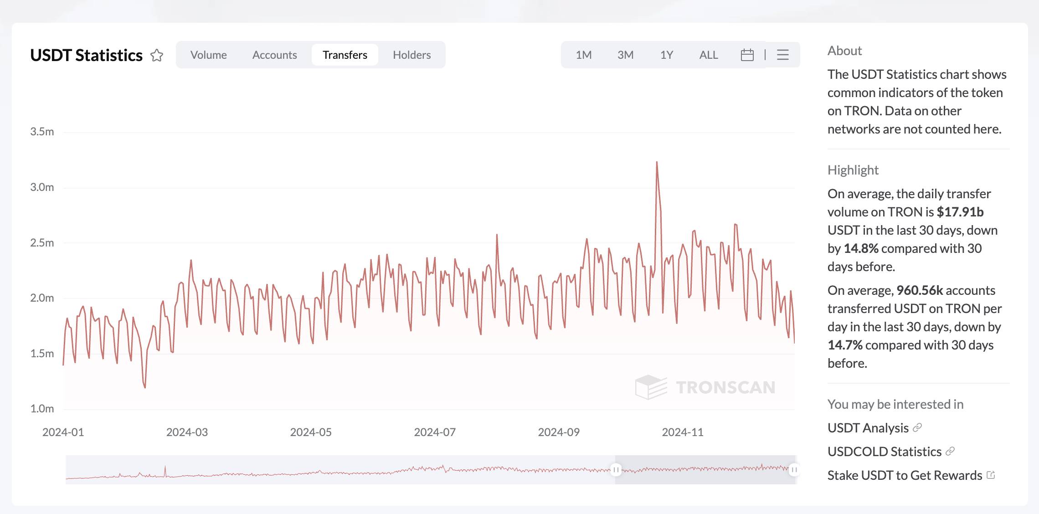
Task: Click the 2.5m y-axis label
Action: coord(42,243)
